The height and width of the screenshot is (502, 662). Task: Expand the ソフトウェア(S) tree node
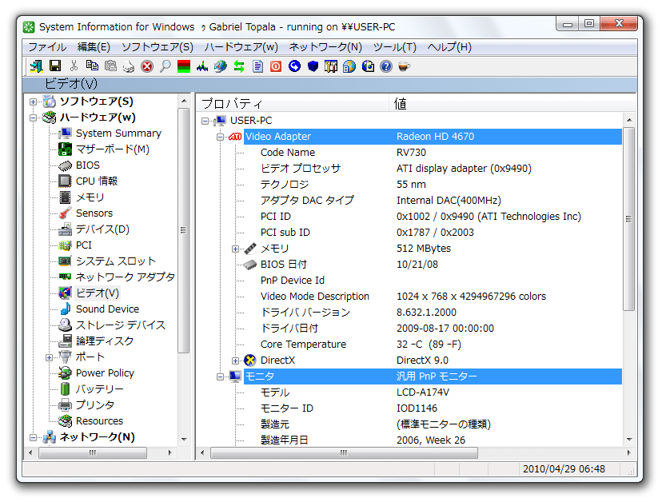[33, 102]
